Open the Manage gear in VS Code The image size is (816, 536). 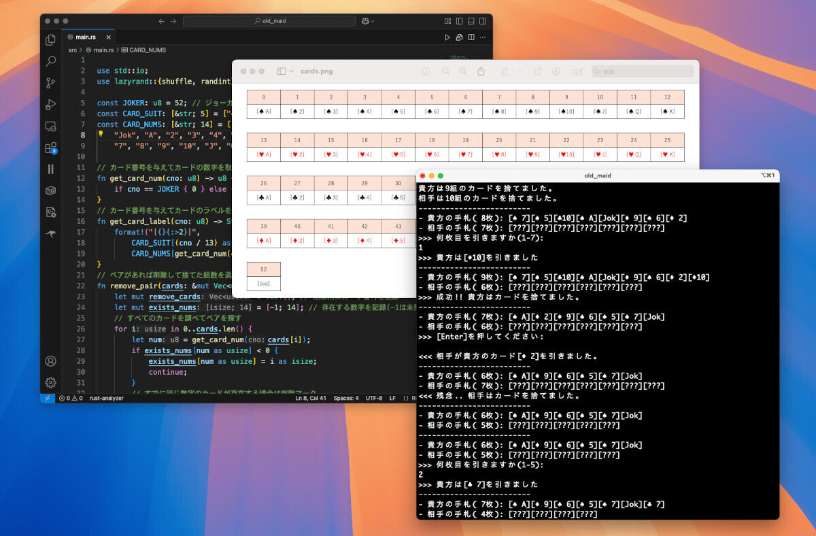point(51,382)
